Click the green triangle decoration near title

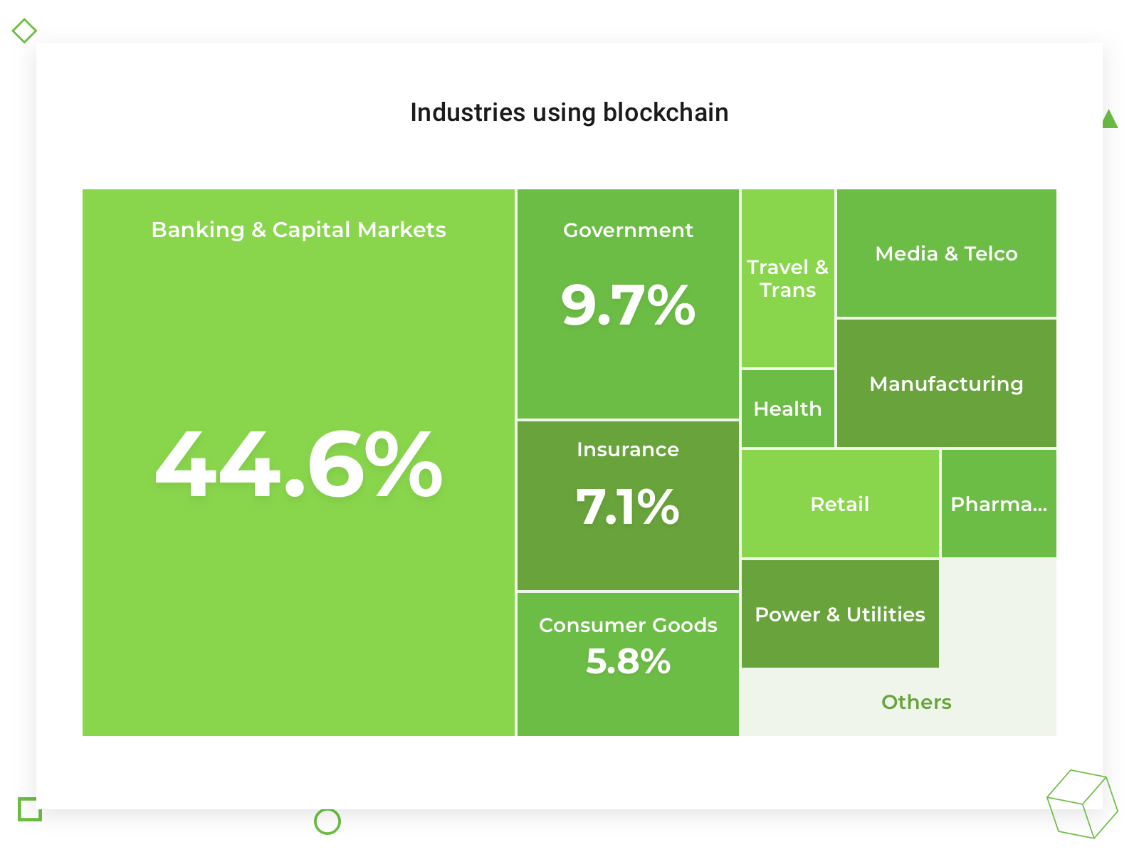pyautogui.click(x=1110, y=119)
